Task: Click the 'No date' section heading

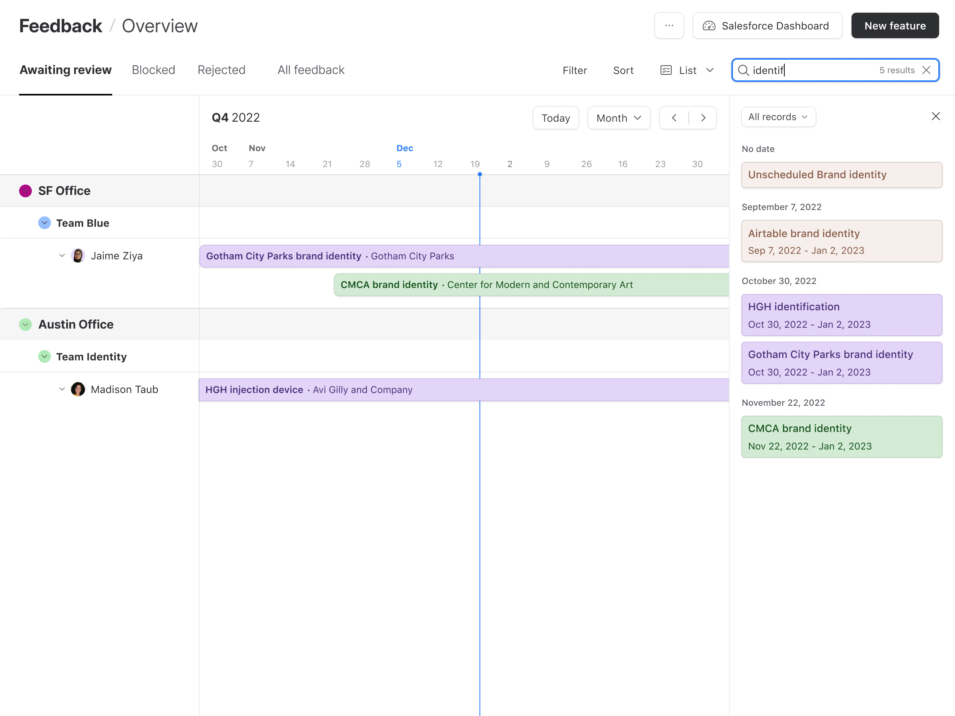Action: pos(758,149)
